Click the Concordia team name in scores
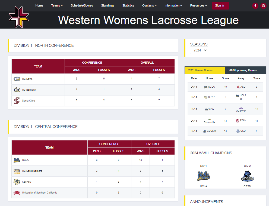 point(209,122)
